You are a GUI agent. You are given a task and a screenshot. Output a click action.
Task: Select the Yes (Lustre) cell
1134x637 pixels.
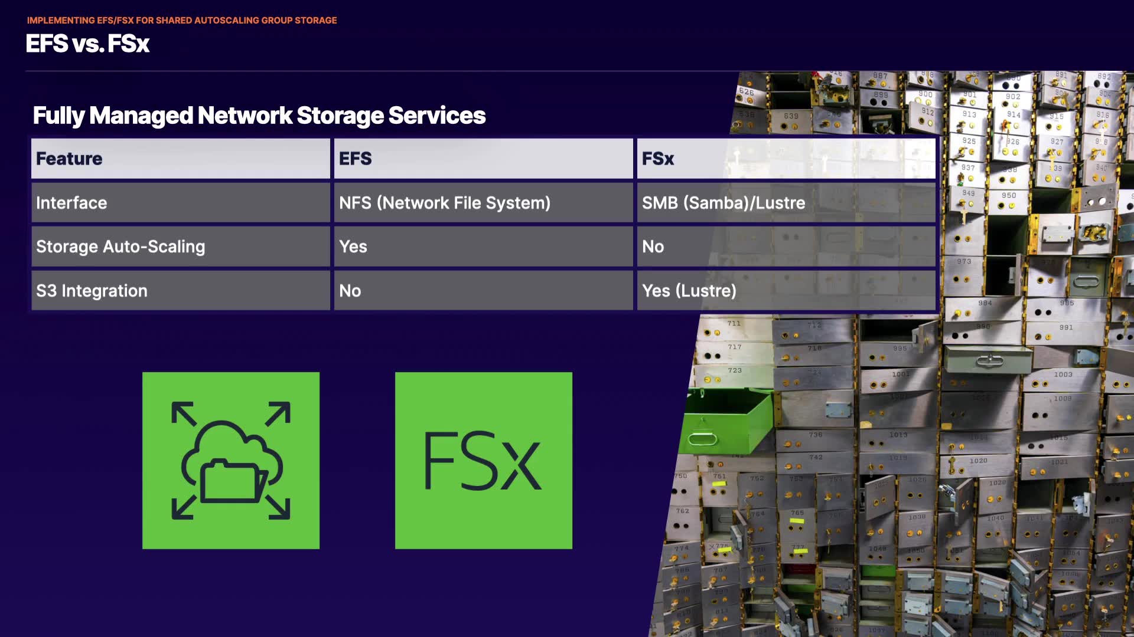[x=689, y=291]
